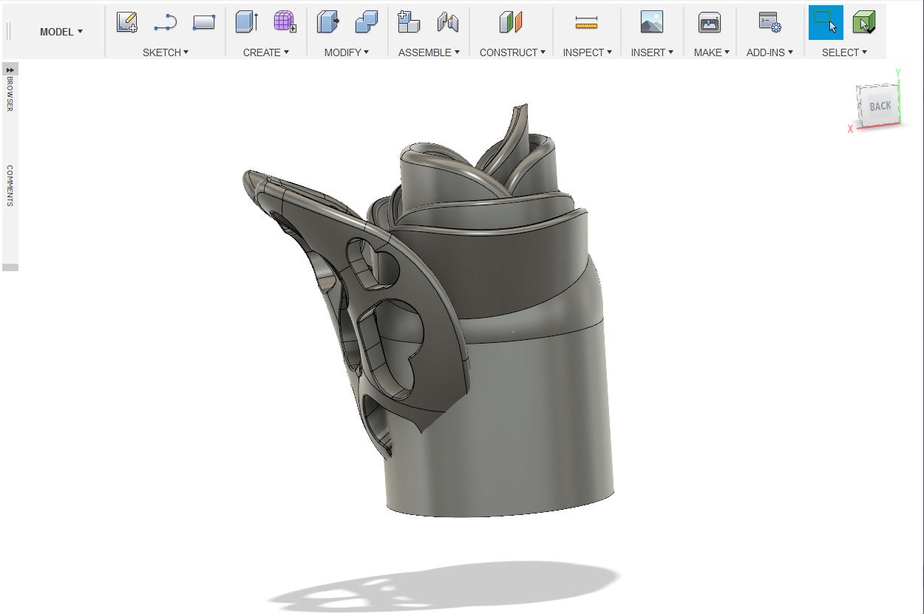This screenshot has width=924, height=614.
Task: Open the MODEL workspace dropdown
Action: tap(61, 32)
